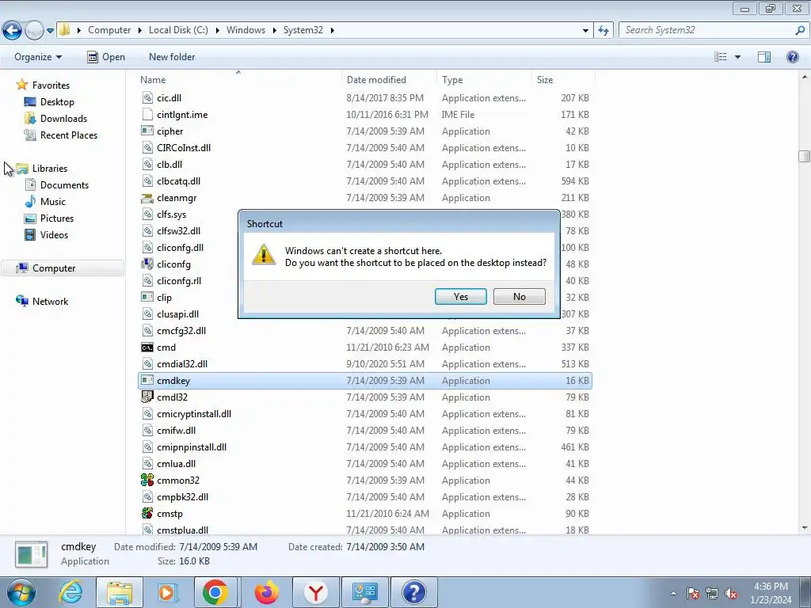Open Windows Explorer taskbar icon

[120, 592]
